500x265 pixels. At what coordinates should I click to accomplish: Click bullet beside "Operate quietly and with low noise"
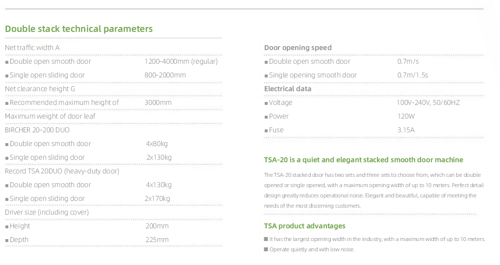pos(266,250)
